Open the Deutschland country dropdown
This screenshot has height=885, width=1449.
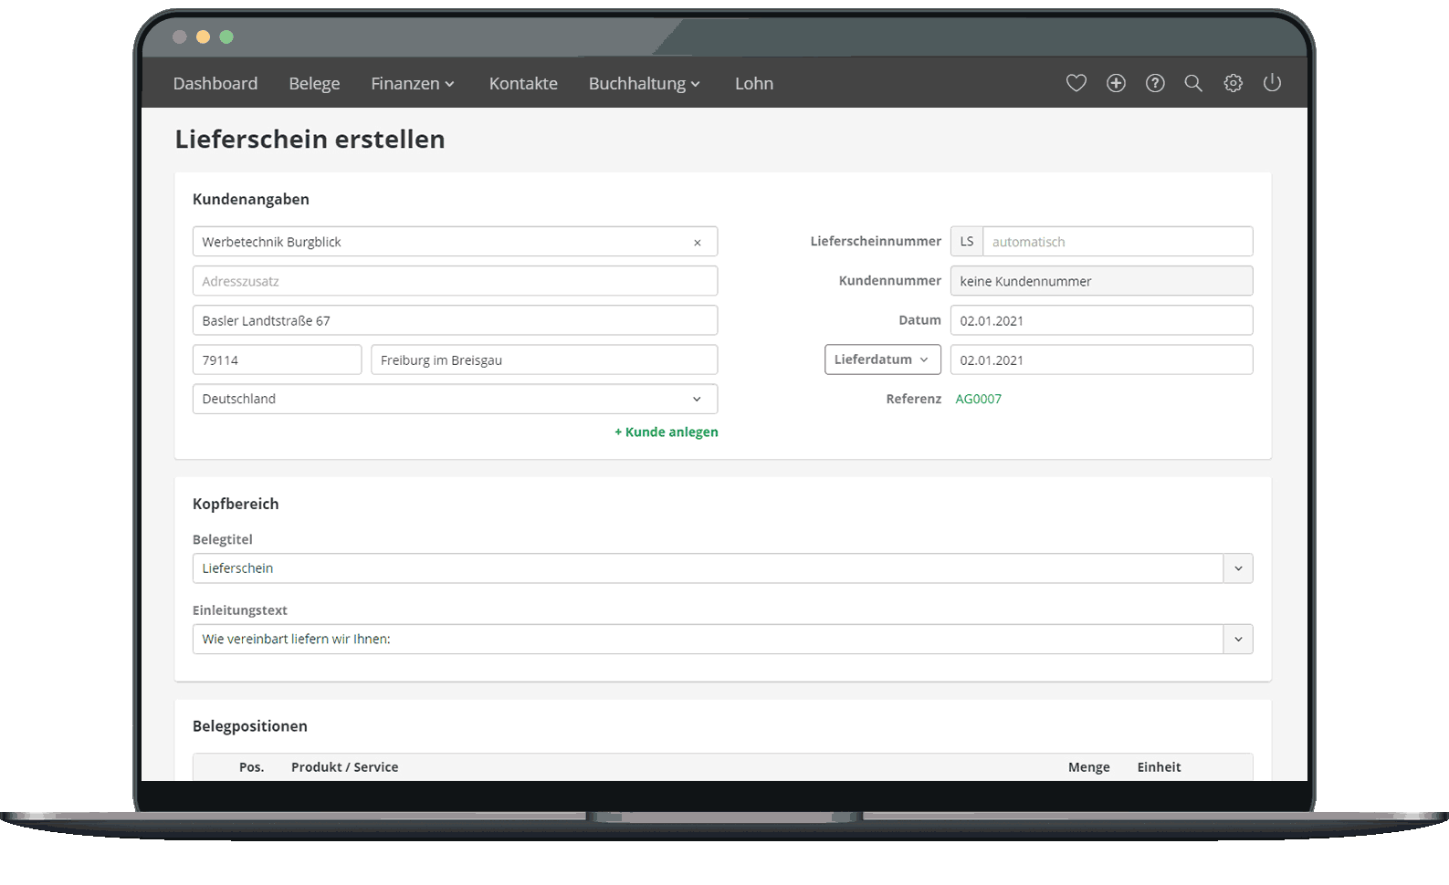point(455,399)
